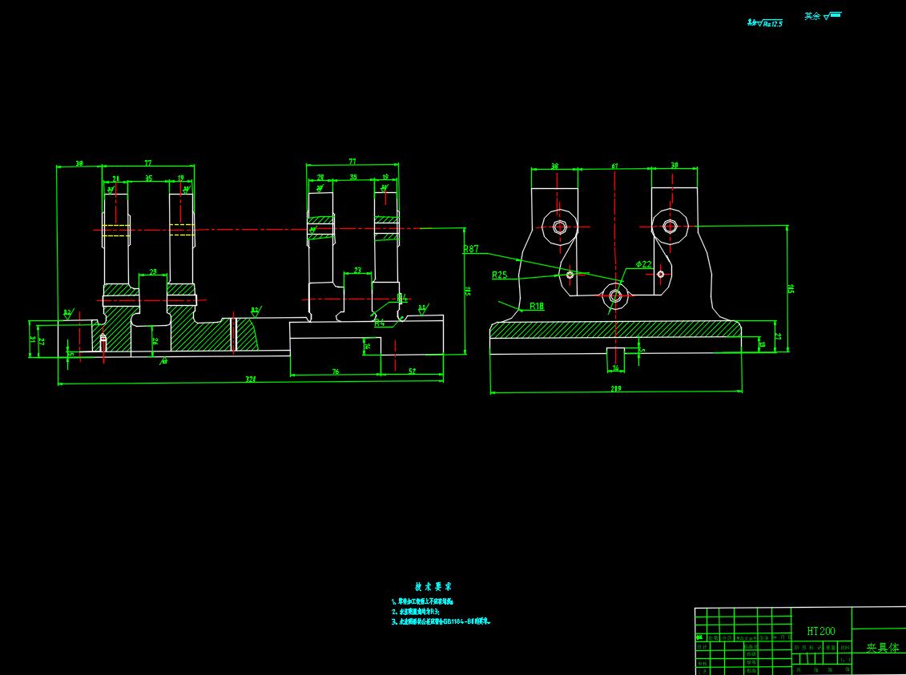Image resolution: width=906 pixels, height=675 pixels.
Task: Click the 219 width dimension text
Action: (616, 389)
